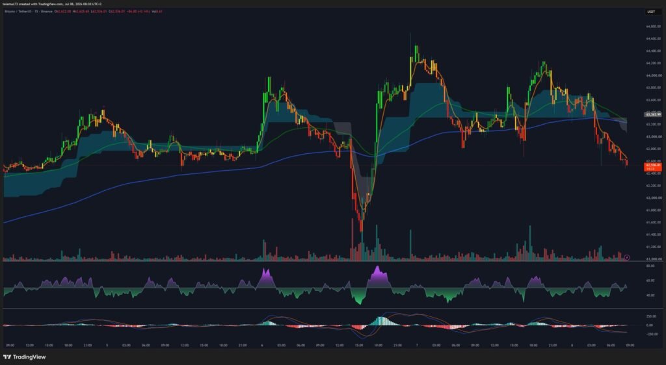Click the 61,600.00 price axis label
Viewport: 666px width, 365px height.
click(653, 222)
